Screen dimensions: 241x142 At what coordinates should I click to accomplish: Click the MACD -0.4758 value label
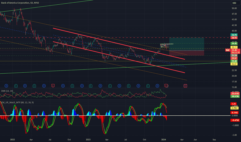(x=235, y=120)
